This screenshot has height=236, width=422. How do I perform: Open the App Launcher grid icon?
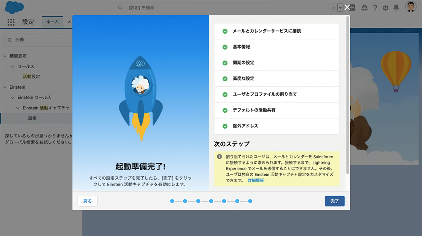pyautogui.click(x=11, y=22)
